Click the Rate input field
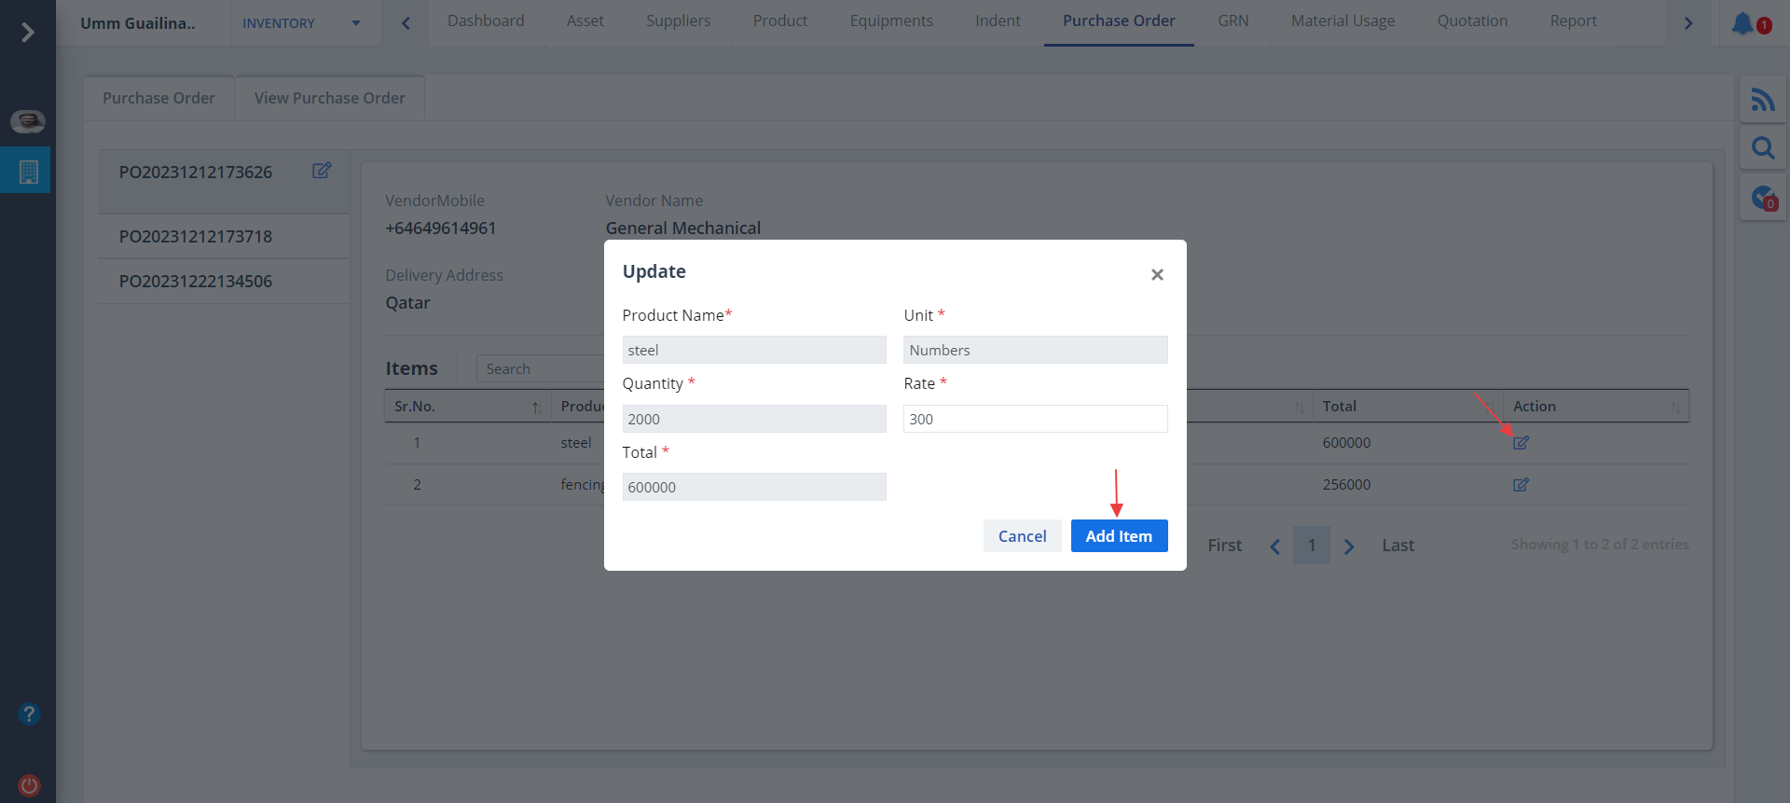The height and width of the screenshot is (803, 1790). (x=1035, y=419)
